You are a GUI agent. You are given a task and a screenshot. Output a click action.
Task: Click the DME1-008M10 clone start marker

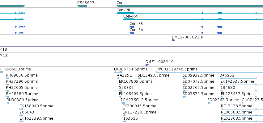point(147,65)
